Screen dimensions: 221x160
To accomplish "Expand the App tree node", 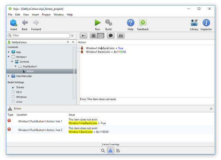I will tap(9, 52).
